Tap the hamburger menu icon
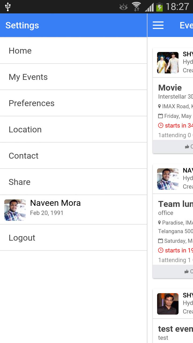The height and width of the screenshot is (343, 193). (x=158, y=25)
